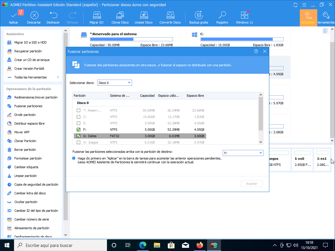335x251 pixels.
Task: Select Crear Versión Portátil
Action: (x=29, y=69)
